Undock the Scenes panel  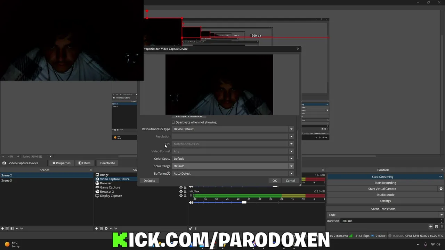click(x=91, y=170)
